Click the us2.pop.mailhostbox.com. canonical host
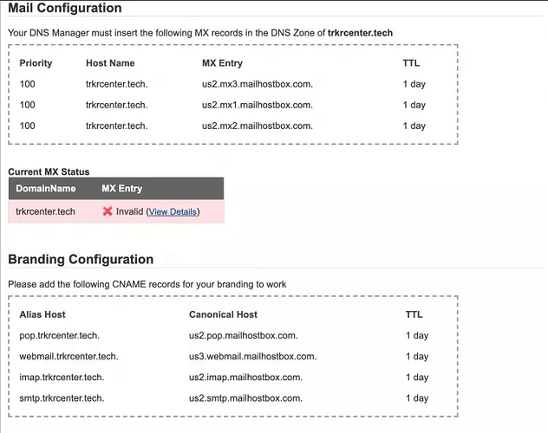 click(244, 335)
